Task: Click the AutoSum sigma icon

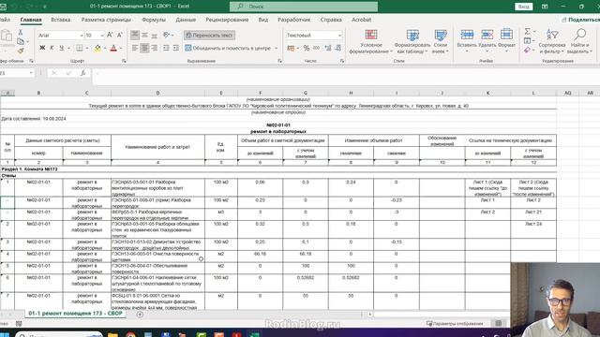Action: [527, 31]
